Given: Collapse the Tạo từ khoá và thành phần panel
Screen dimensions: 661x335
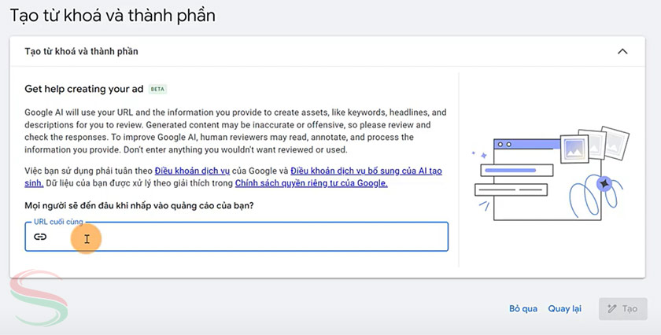Looking at the screenshot, I should coord(622,52).
